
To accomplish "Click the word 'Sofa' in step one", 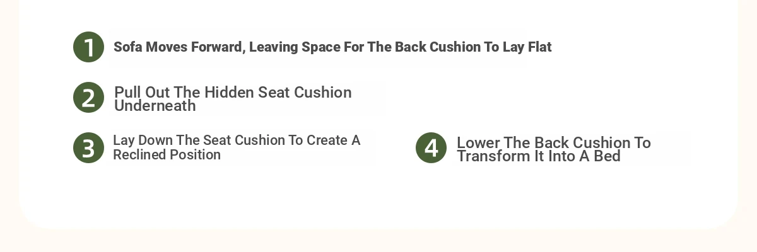I will click(x=128, y=47).
